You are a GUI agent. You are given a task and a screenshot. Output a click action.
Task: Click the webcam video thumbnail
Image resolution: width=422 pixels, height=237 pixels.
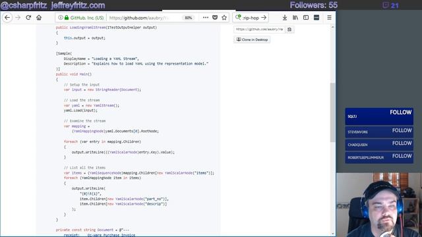pyautogui.click(x=378, y=205)
